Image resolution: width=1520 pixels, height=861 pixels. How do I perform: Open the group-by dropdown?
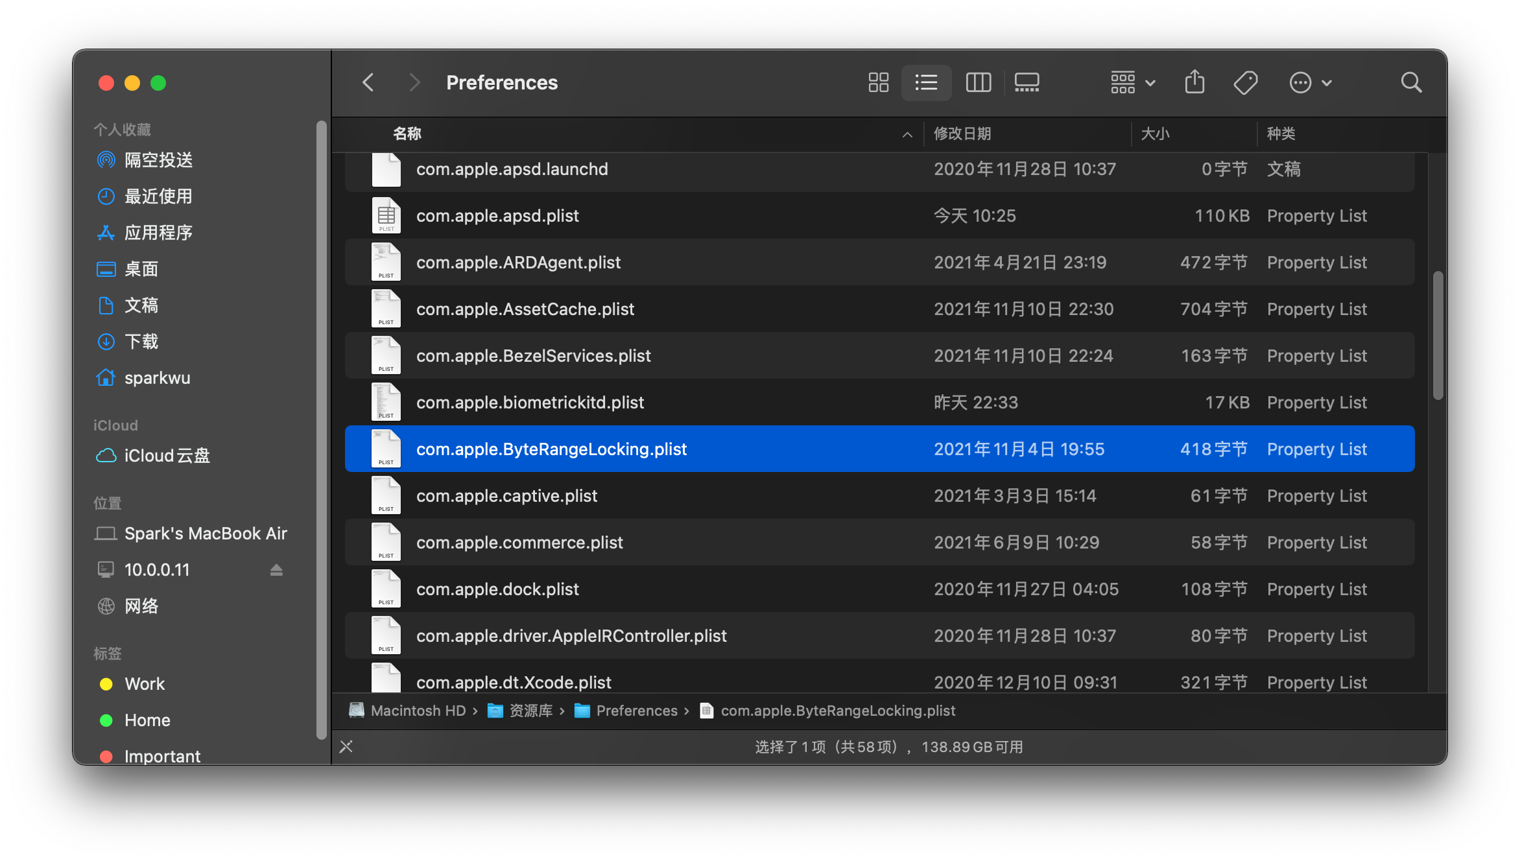coord(1132,82)
